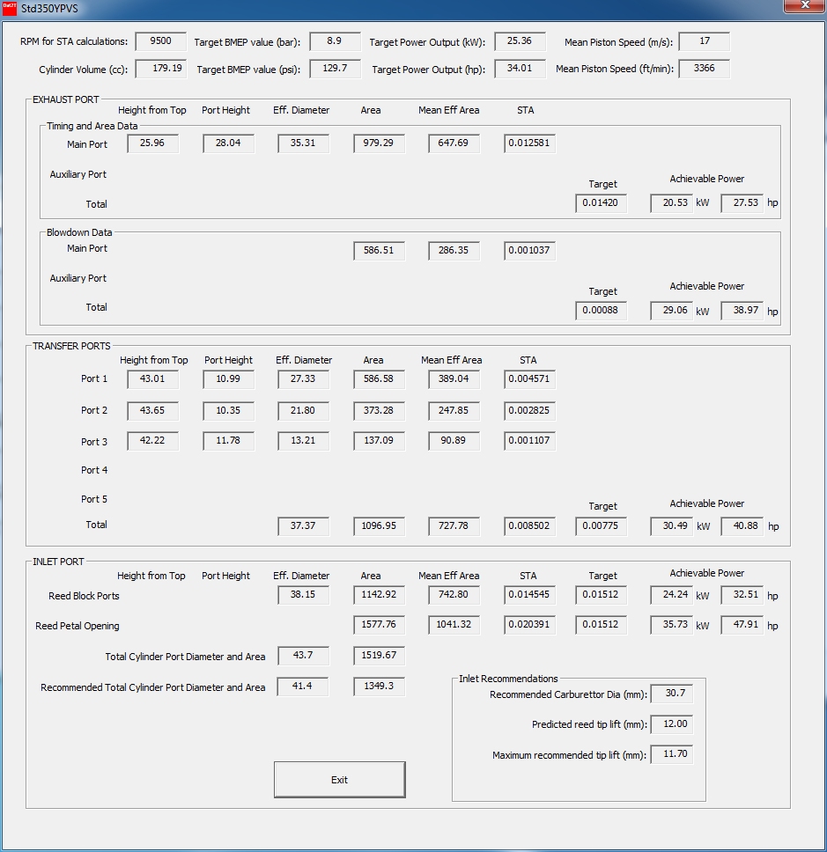
Task: Click transfer Port 3 Port Height field
Action: coord(228,441)
